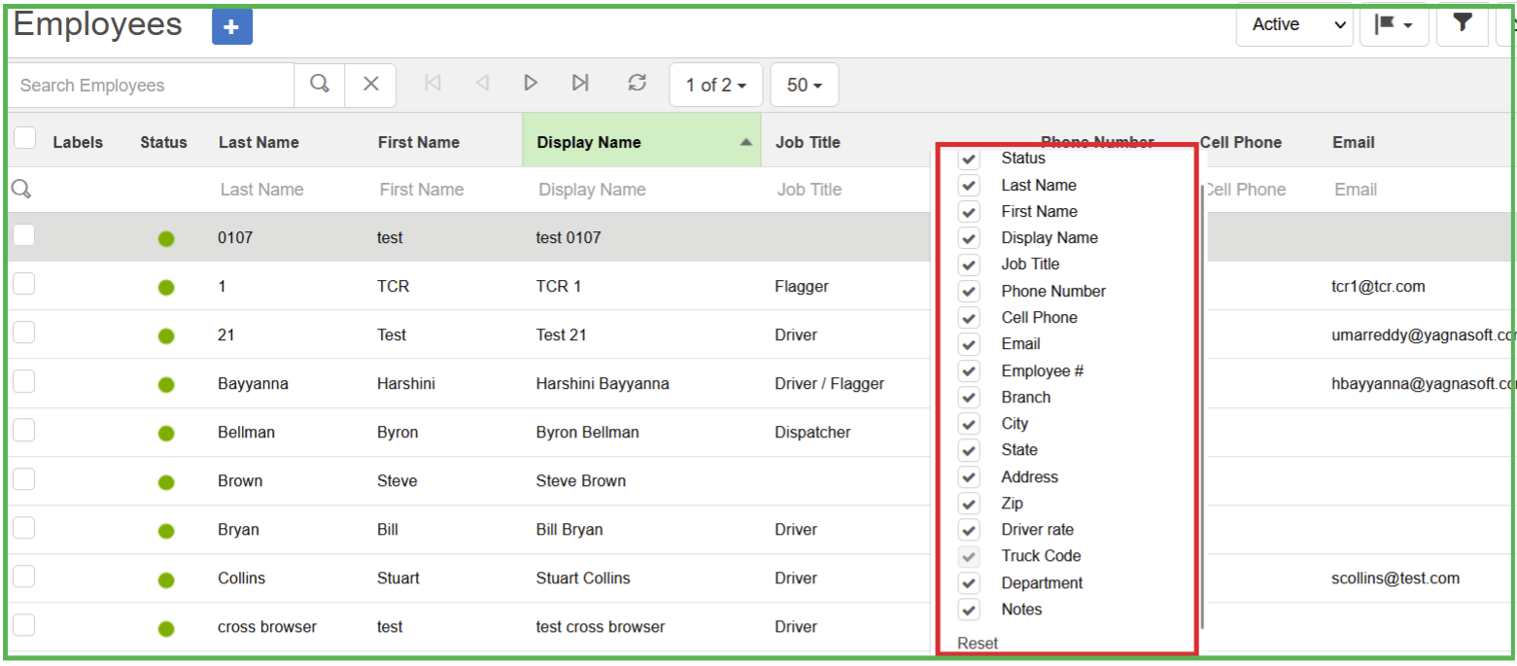Select the checkbox for the Brown row
Image resolution: width=1517 pixels, height=666 pixels.
24,478
